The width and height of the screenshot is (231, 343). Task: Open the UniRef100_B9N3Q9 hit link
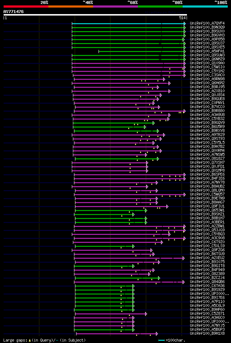click(208, 27)
